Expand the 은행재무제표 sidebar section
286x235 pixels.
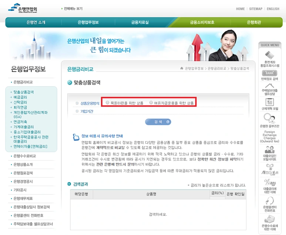(x=23, y=198)
